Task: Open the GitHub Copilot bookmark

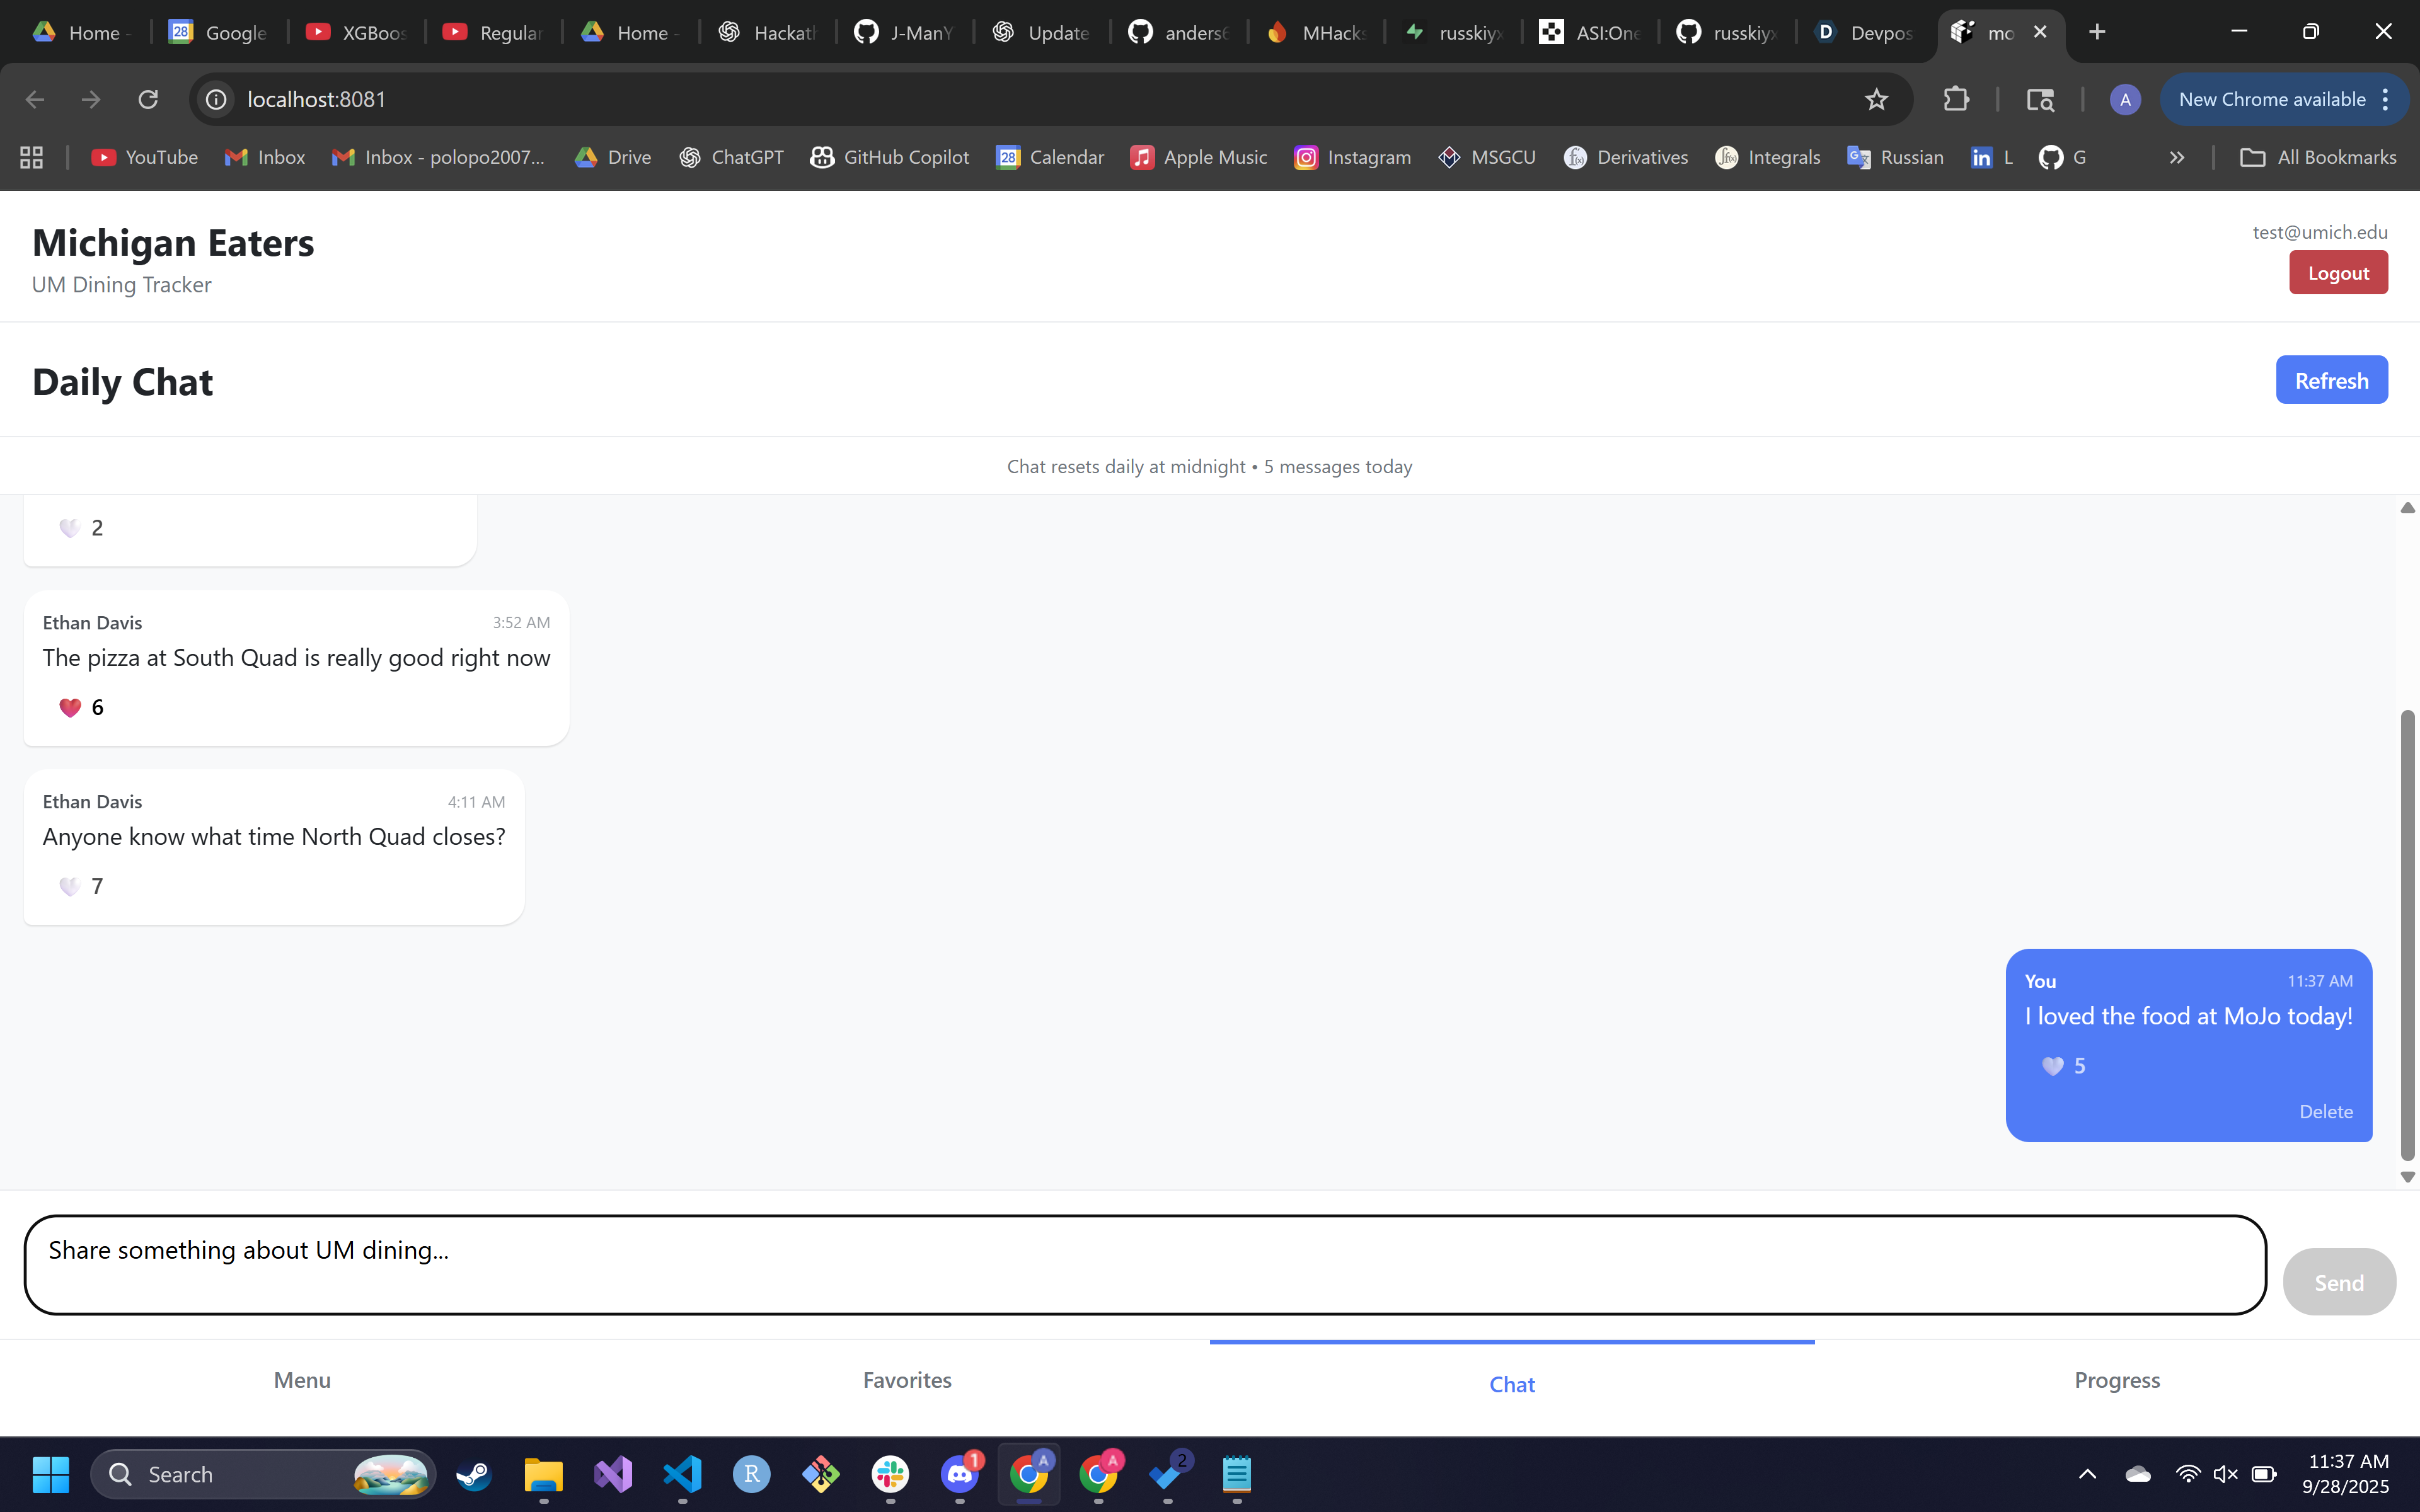Action: (x=890, y=157)
